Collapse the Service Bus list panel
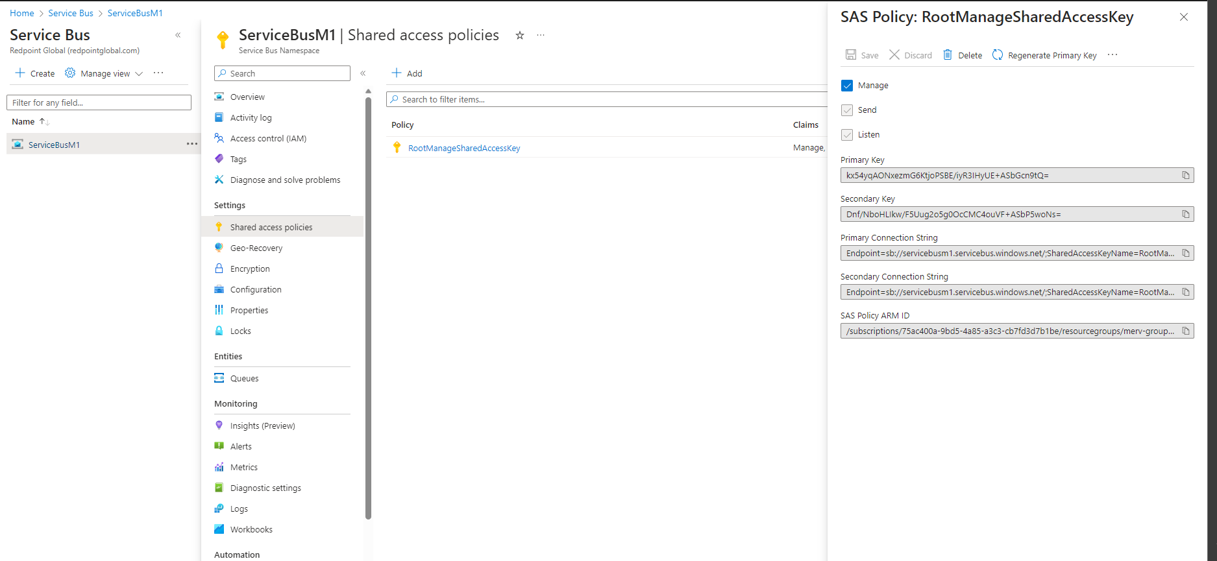The image size is (1217, 561). click(178, 35)
